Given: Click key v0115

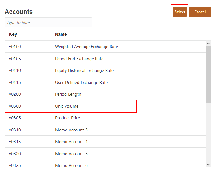Looking at the screenshot, I should point(15,82).
